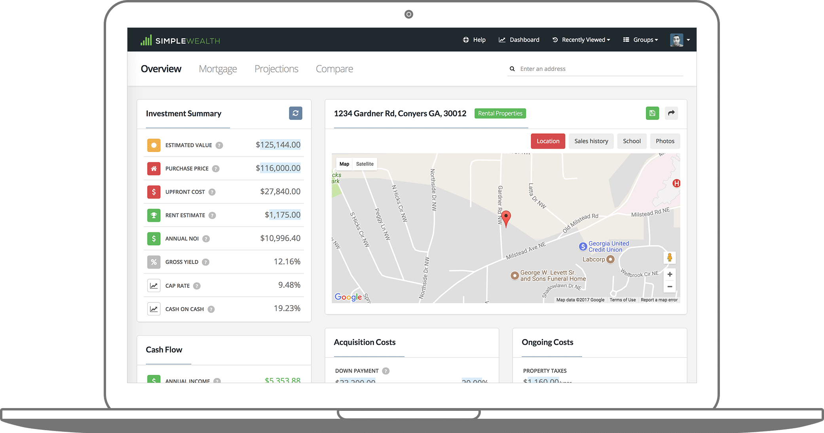Screen dimensions: 824x433
Task: Open the Projections tab
Action: tap(276, 69)
